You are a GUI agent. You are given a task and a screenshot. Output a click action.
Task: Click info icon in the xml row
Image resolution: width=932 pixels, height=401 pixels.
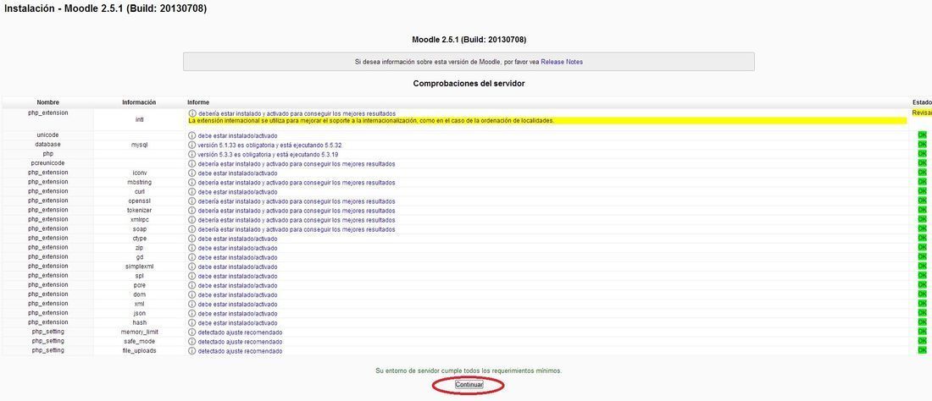192,305
